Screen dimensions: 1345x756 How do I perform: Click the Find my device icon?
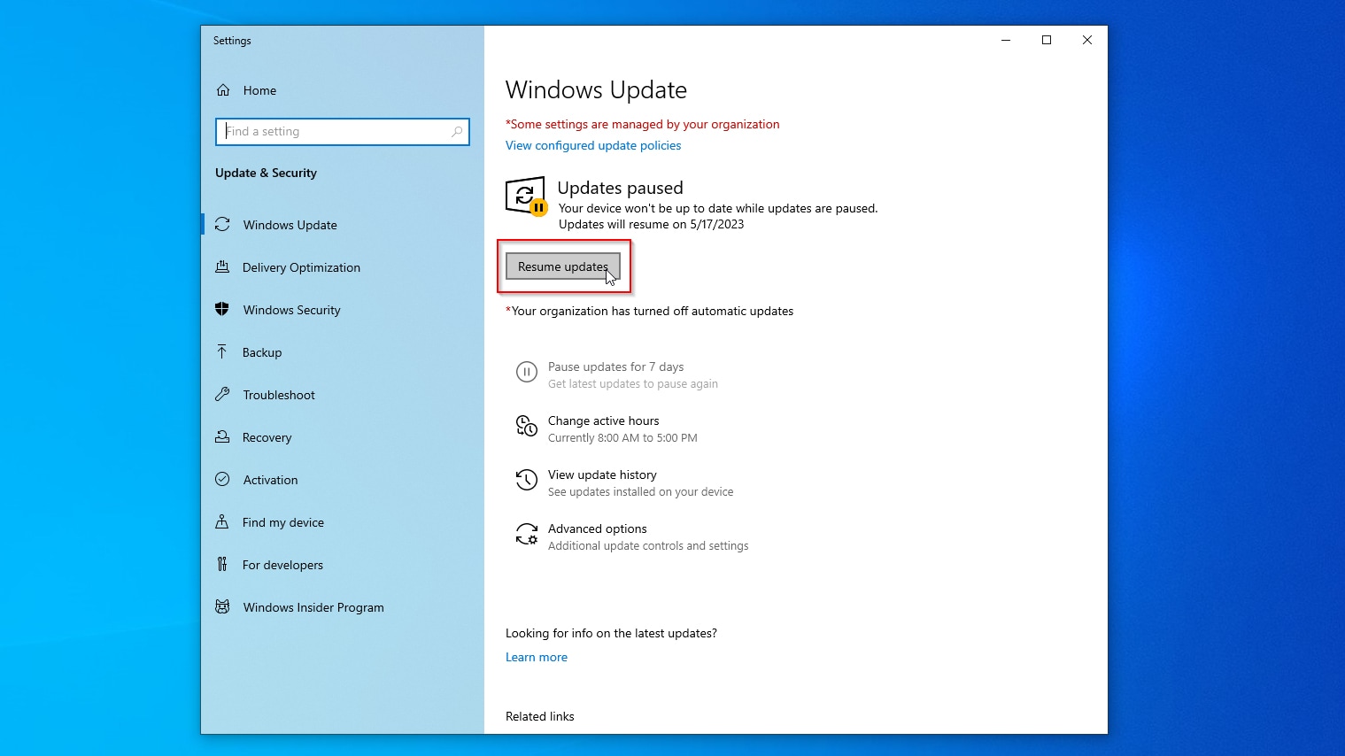pos(222,522)
